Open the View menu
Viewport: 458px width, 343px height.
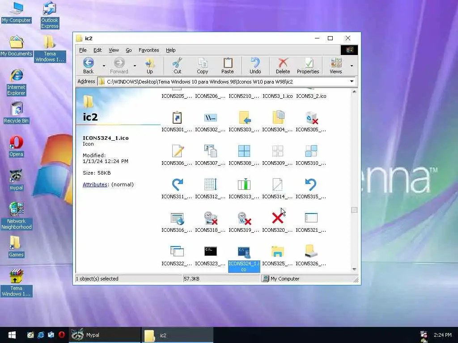point(114,50)
